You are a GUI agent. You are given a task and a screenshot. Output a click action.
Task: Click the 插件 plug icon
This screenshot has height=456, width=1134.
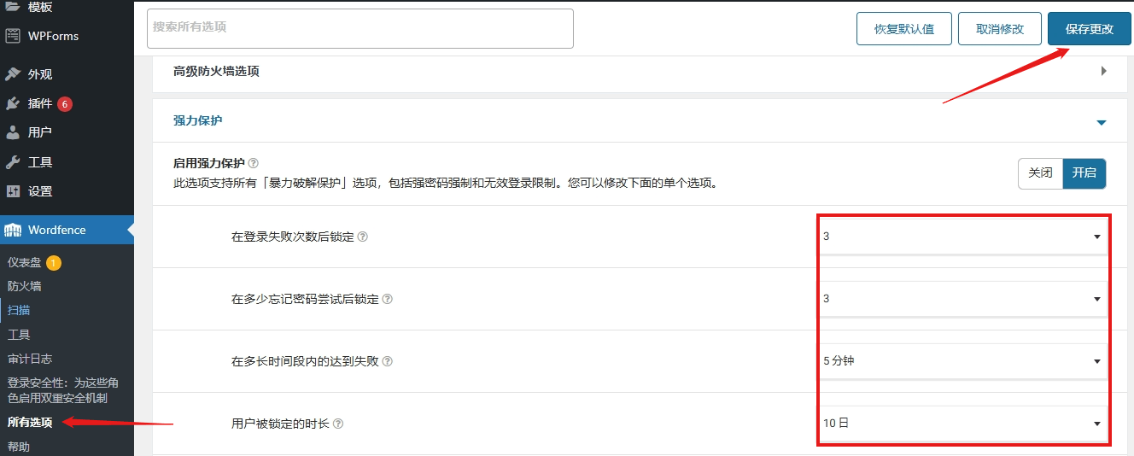click(x=13, y=103)
